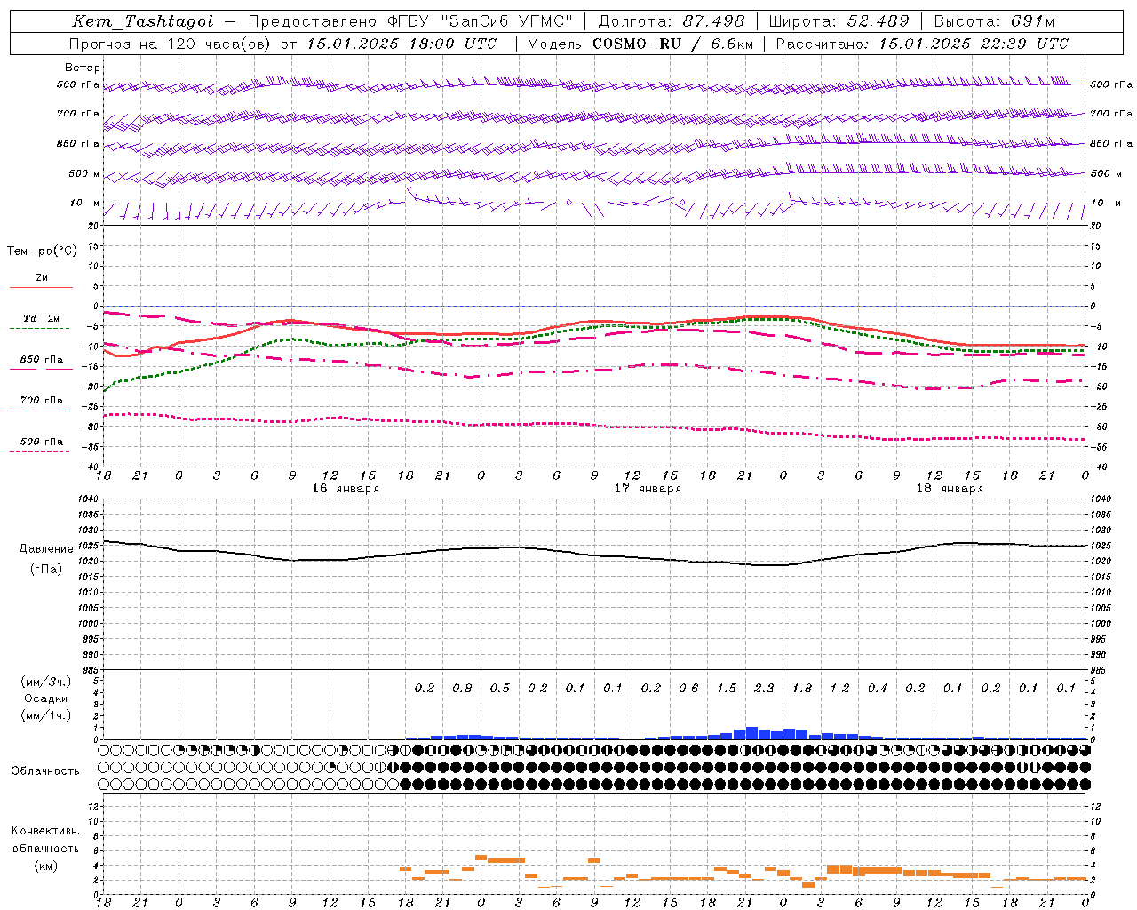Viewport: 1137px width, 910px height.
Task: Click the Конвективн. label
Action: coord(45,832)
